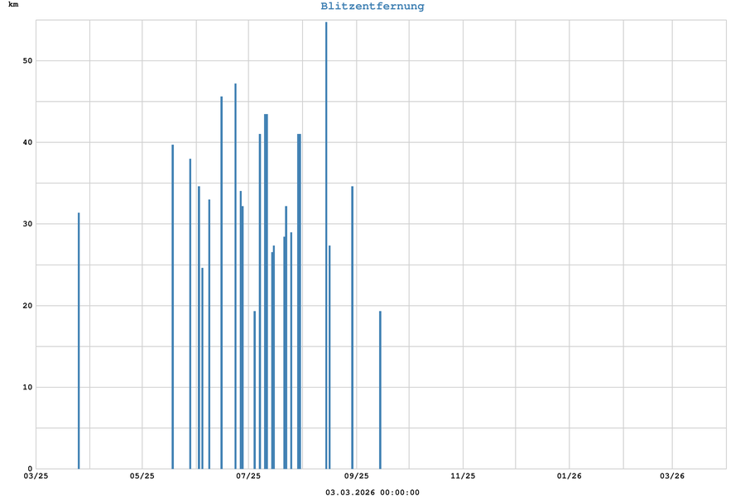Click the 01/26 x-axis label
This screenshot has width=745, height=496.
point(570,476)
